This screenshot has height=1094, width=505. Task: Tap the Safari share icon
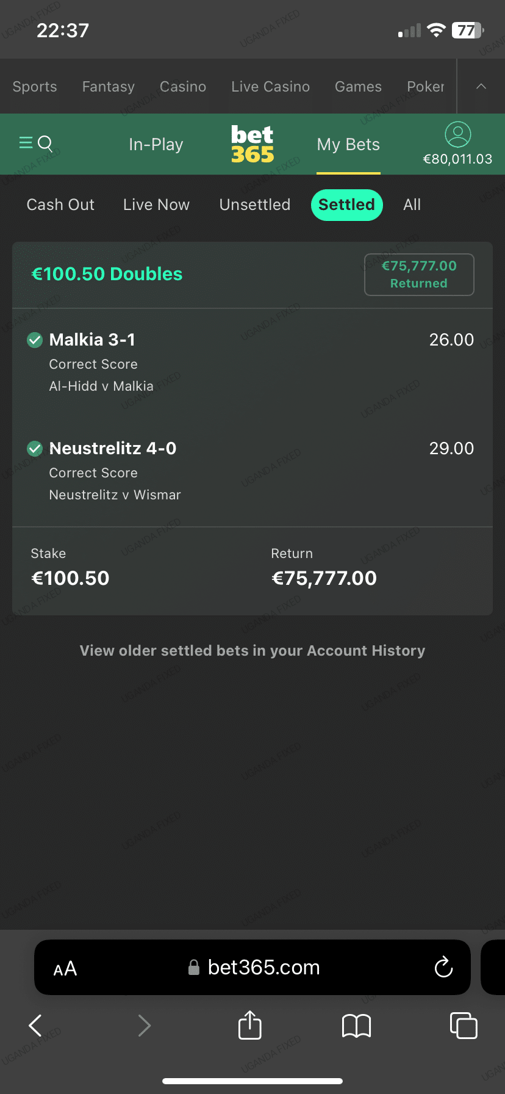point(249,1025)
